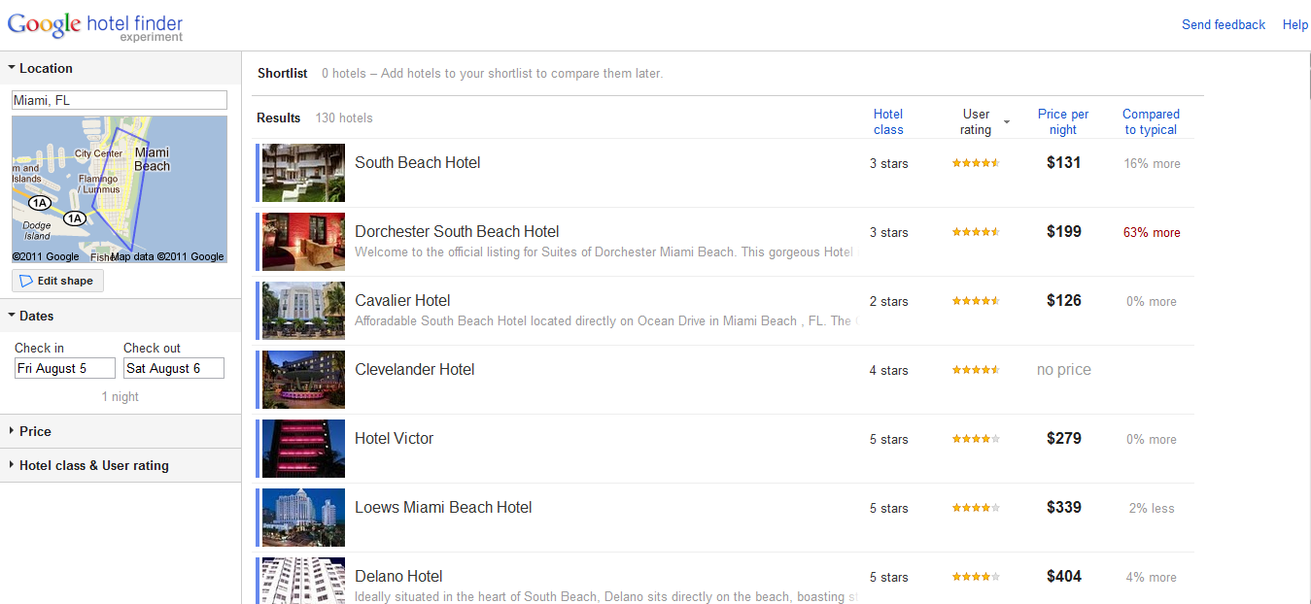Open Loews Miami Beach Hotel listing
The image size is (1311, 604).
point(443,507)
